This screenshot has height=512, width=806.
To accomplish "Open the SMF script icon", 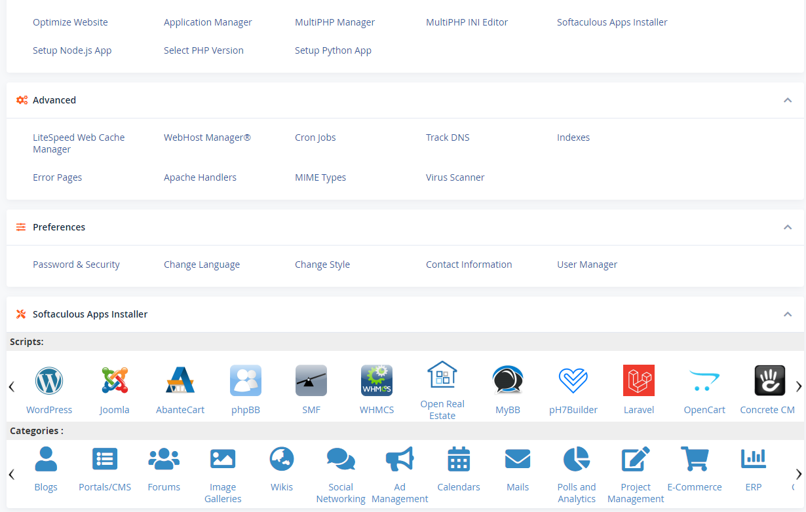I will [311, 380].
